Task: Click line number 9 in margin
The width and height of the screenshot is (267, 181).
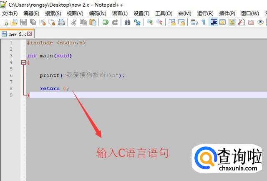Action: (11, 95)
